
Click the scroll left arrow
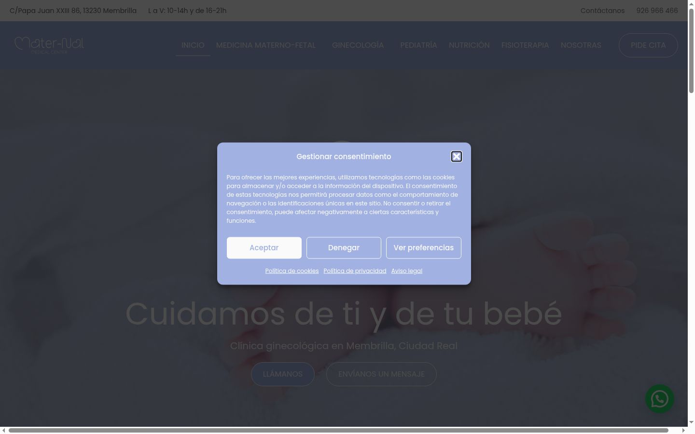click(x=3, y=430)
